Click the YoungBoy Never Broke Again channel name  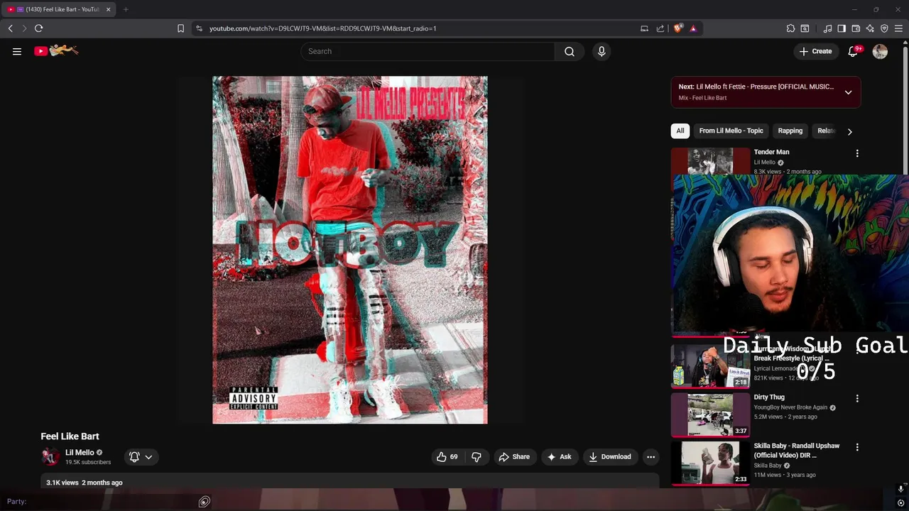[x=790, y=407]
